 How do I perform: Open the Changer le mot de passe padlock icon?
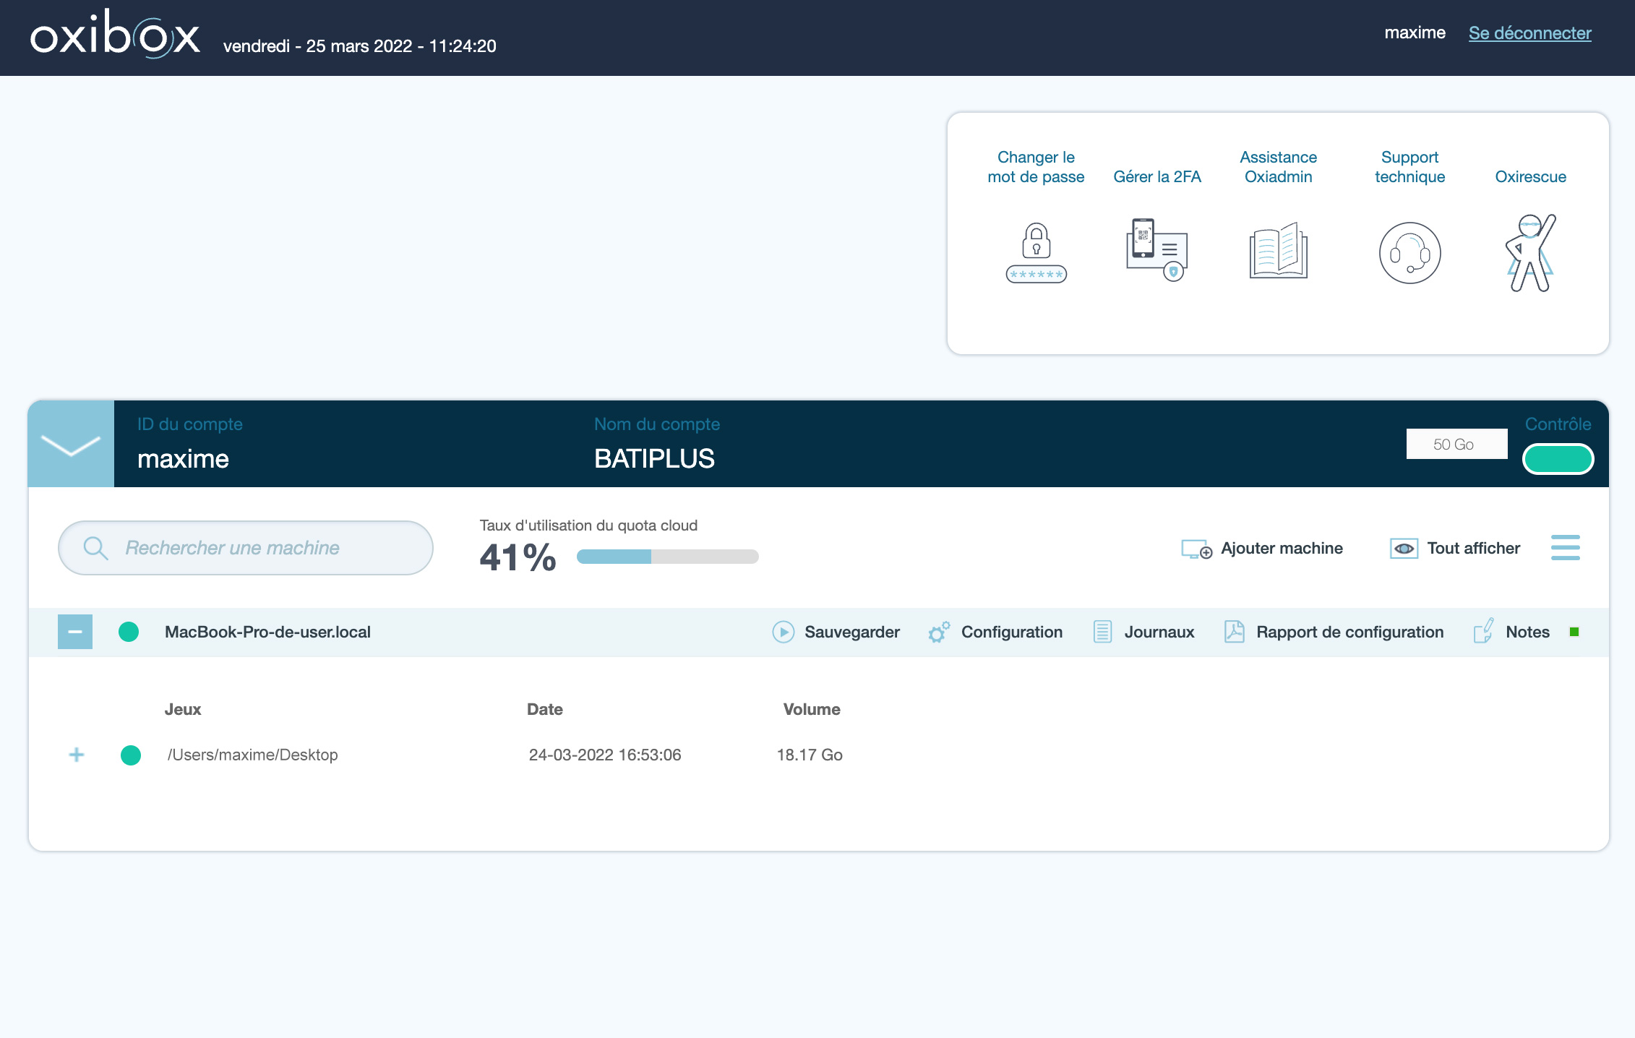[x=1036, y=252]
